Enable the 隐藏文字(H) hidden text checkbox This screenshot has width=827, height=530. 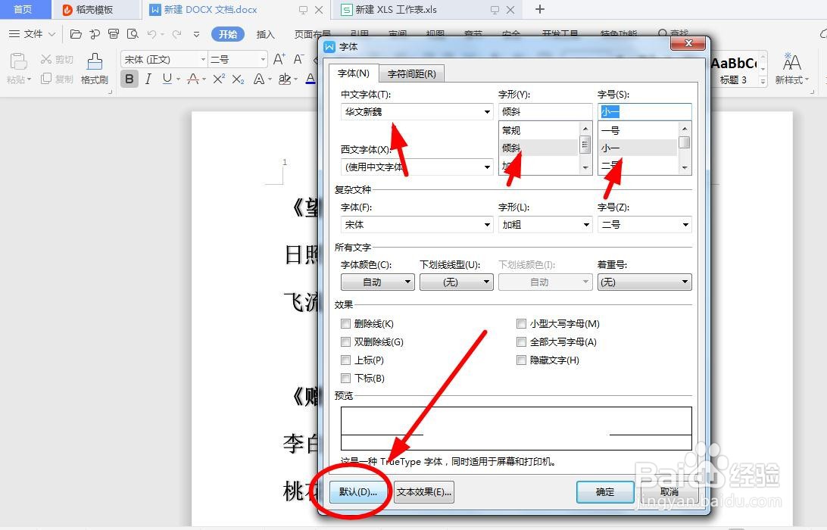coord(521,360)
